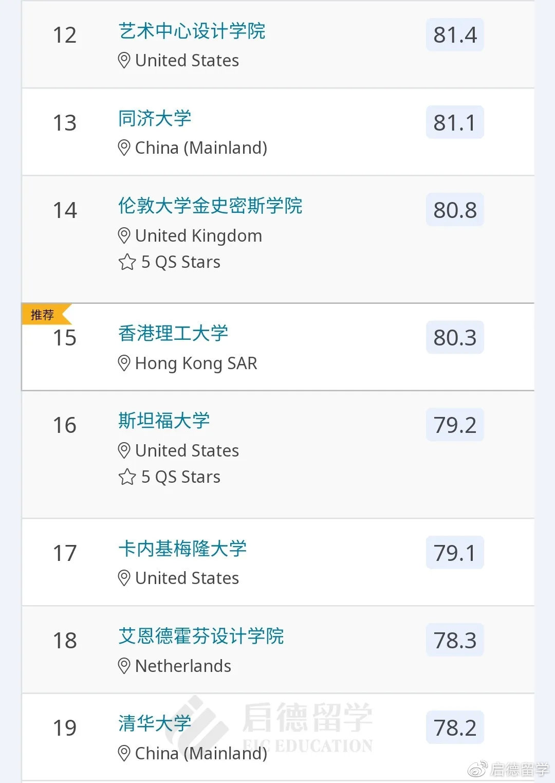The image size is (555, 783).
Task: Click the Weibo logo icon in watermark
Action: (x=476, y=770)
